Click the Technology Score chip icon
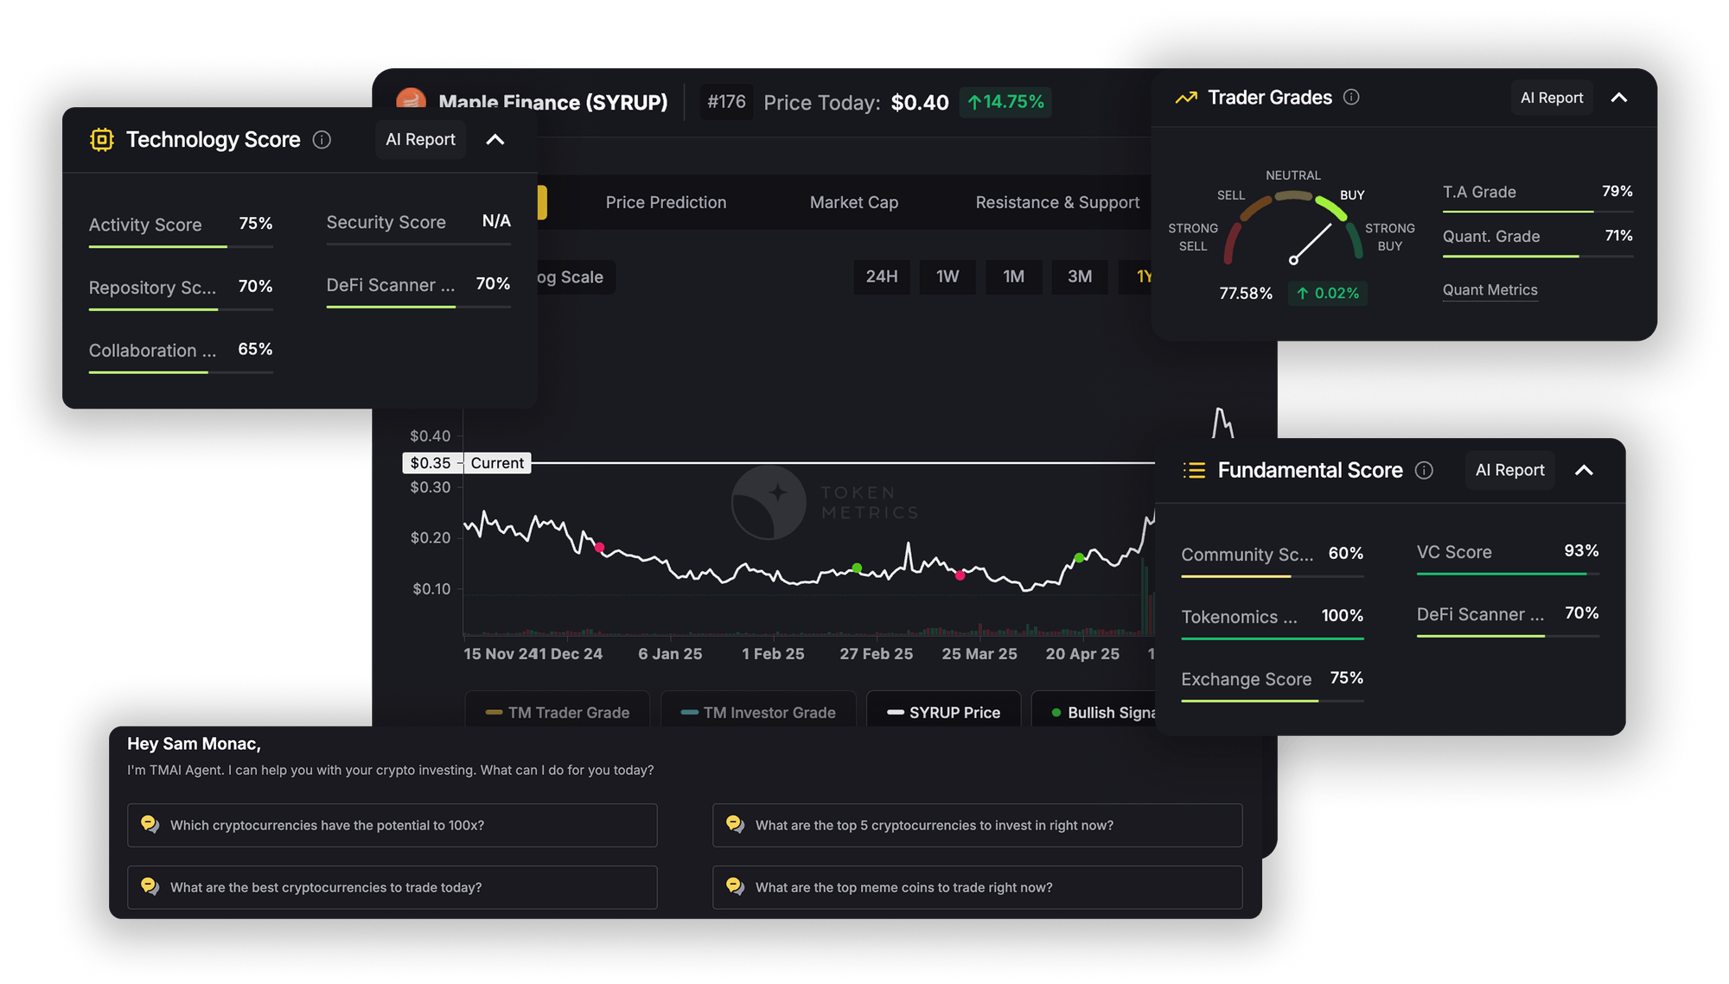Screen dimensions: 1729x984 pos(102,140)
